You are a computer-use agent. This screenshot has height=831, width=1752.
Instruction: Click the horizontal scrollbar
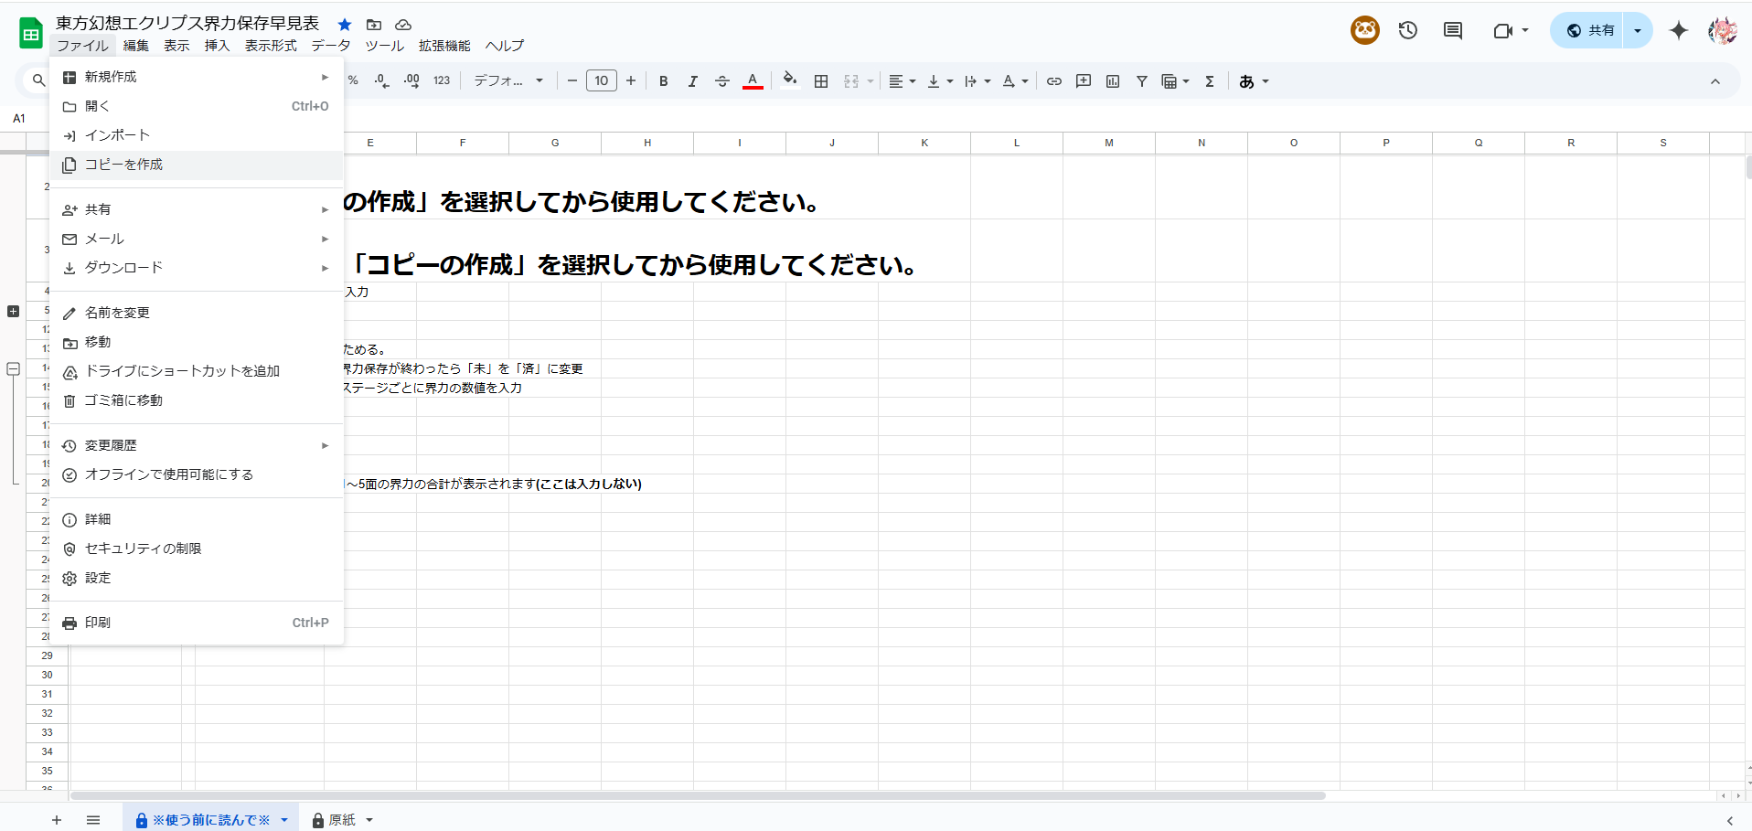[698, 795]
